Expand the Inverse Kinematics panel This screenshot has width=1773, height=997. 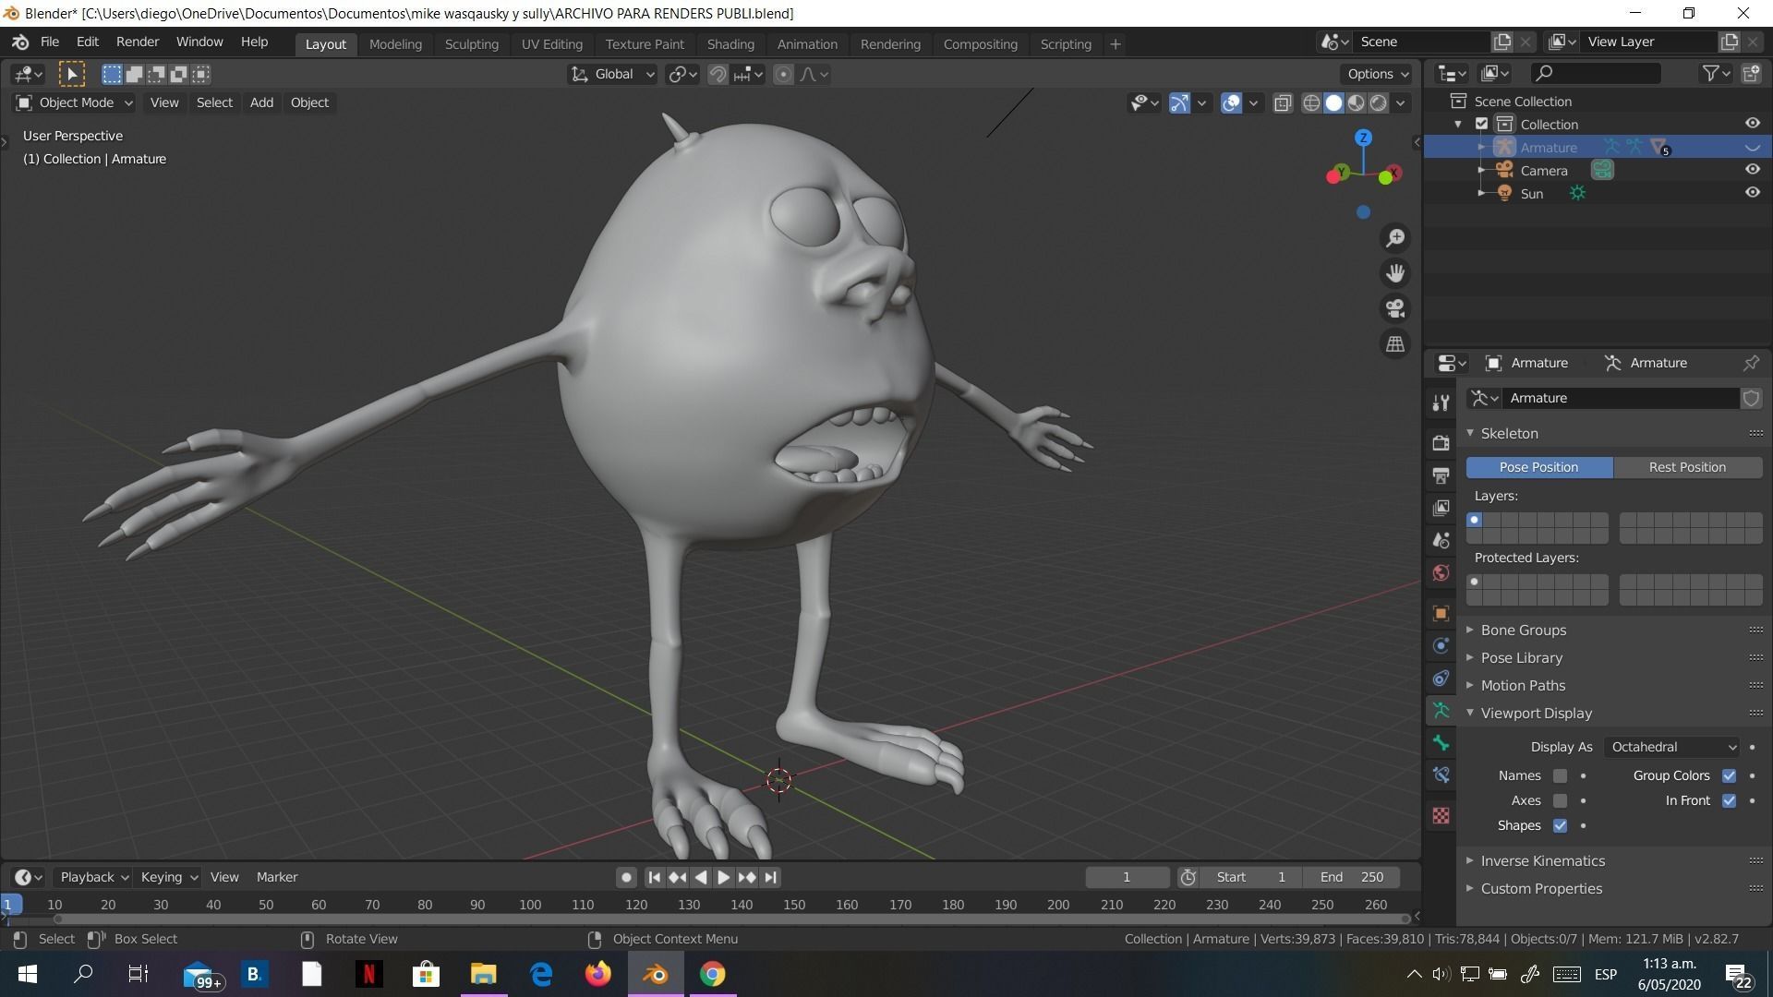[1542, 860]
